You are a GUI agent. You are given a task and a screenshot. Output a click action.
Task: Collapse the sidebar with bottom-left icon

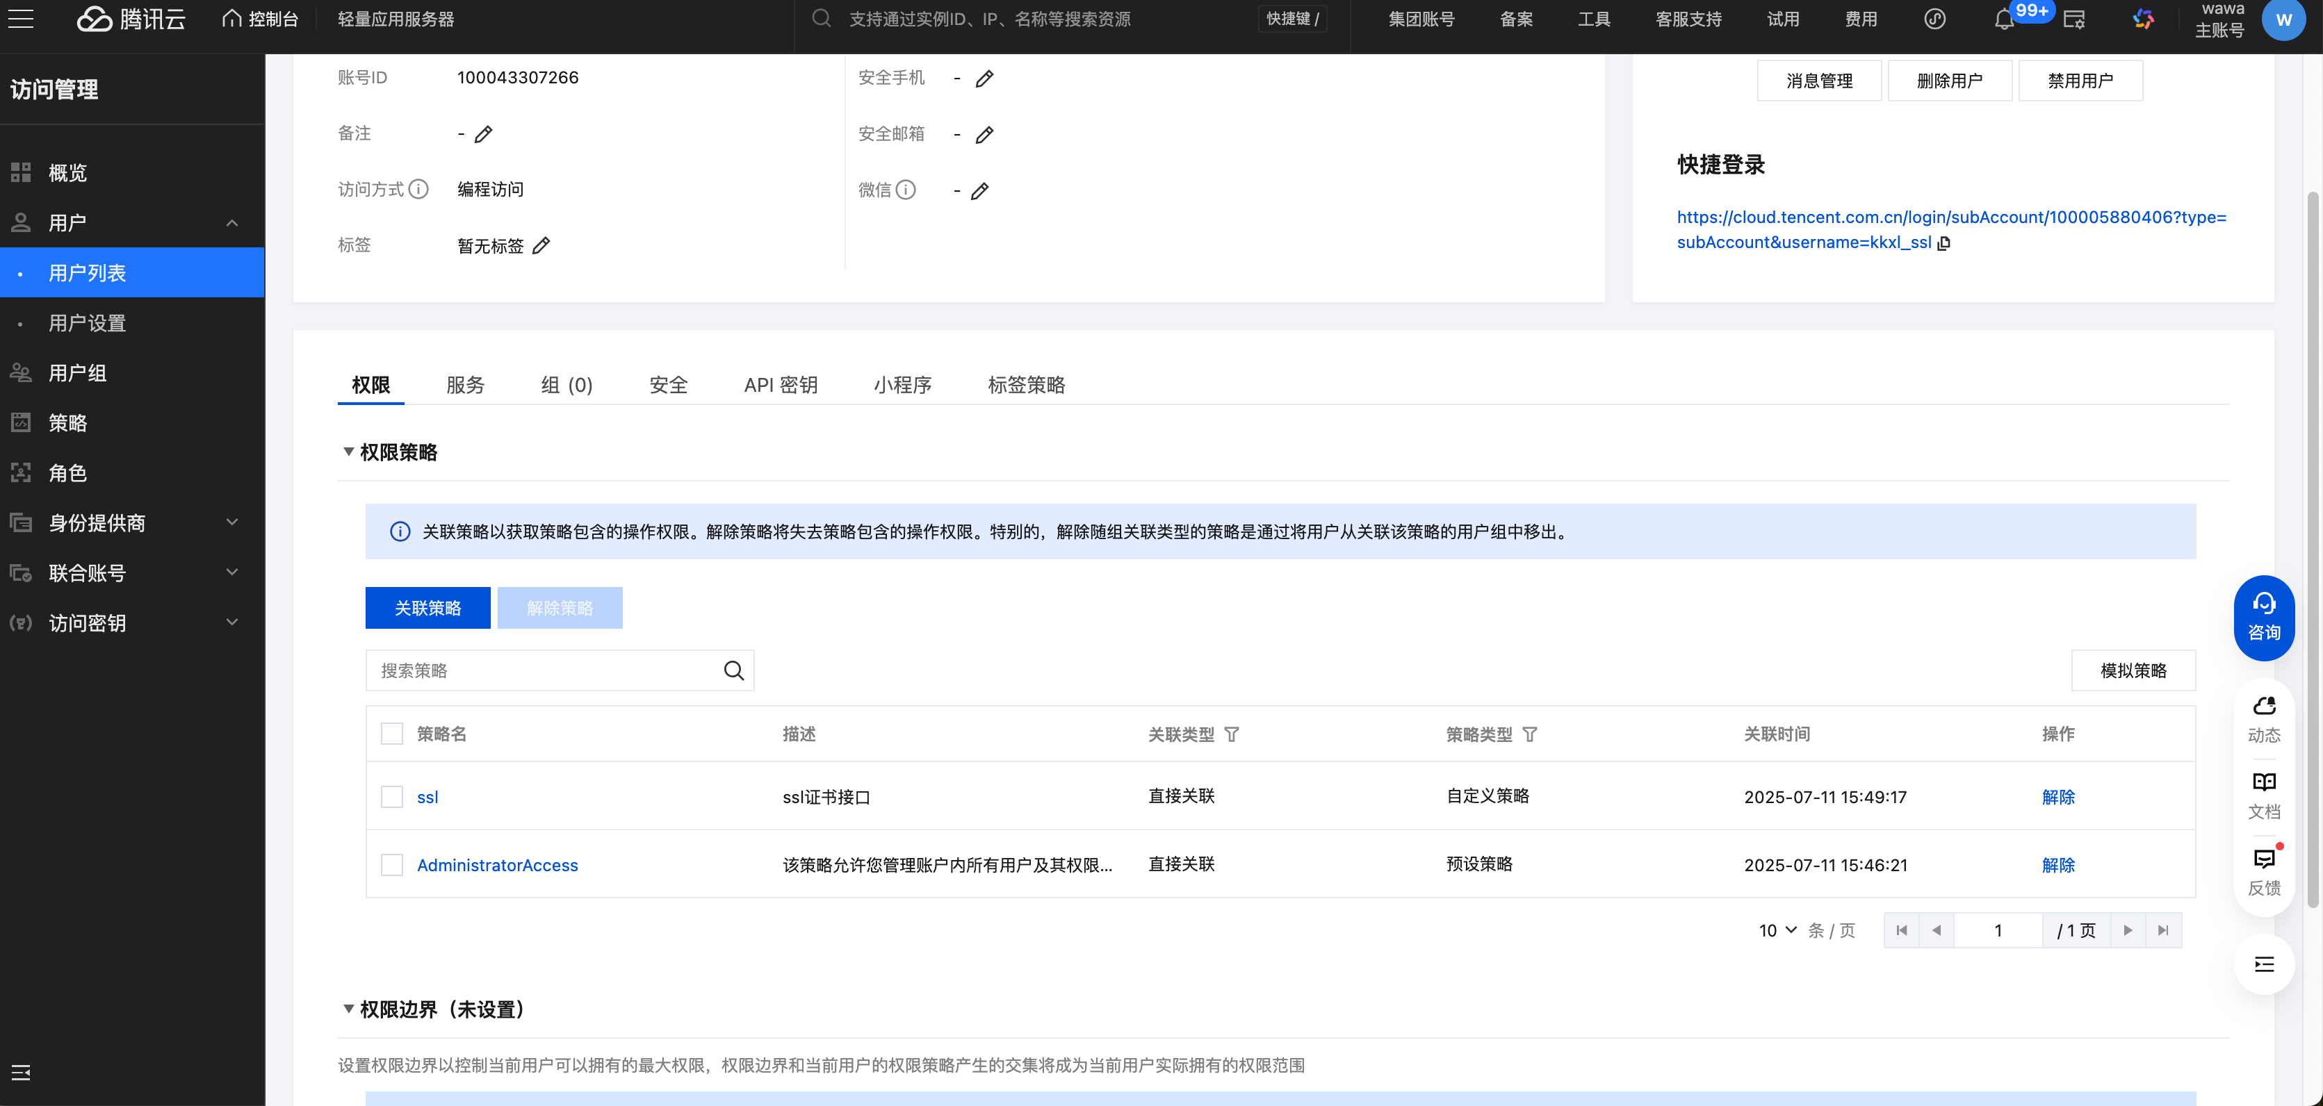pyautogui.click(x=21, y=1072)
